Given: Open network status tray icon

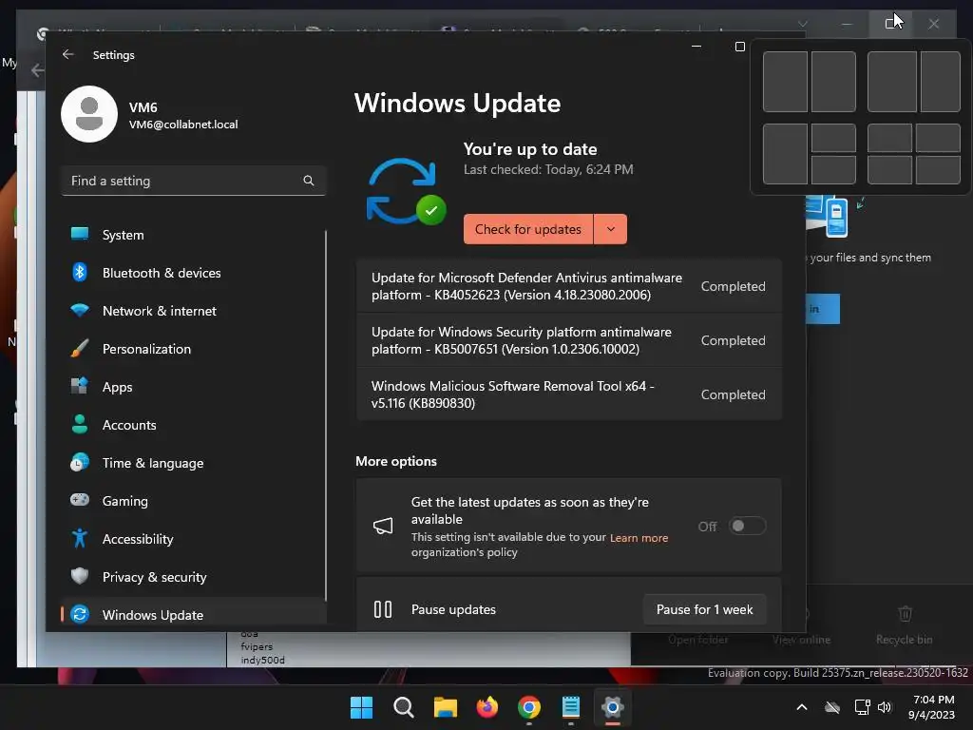Looking at the screenshot, I should [862, 707].
